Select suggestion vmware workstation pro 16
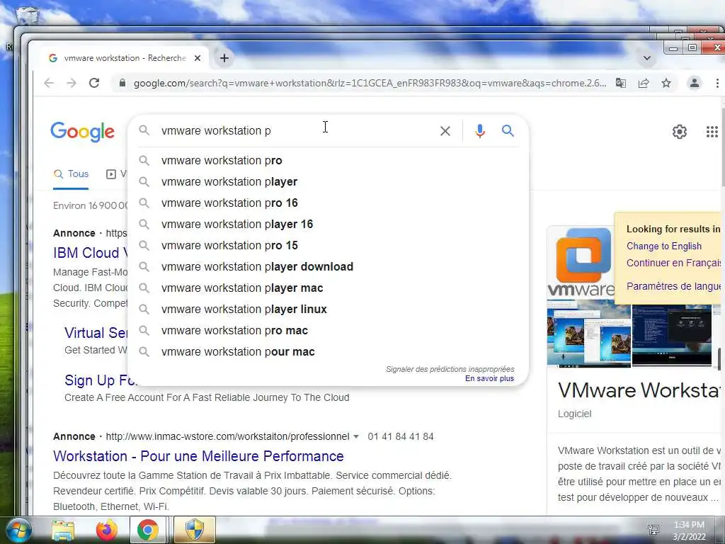 click(x=329, y=203)
